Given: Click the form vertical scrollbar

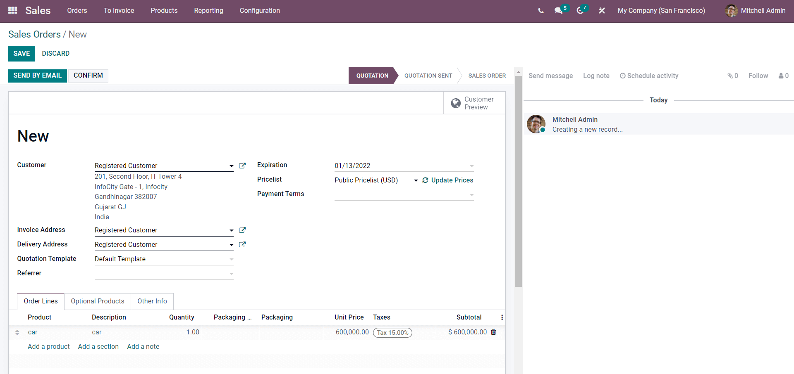Looking at the screenshot, I should click(518, 182).
